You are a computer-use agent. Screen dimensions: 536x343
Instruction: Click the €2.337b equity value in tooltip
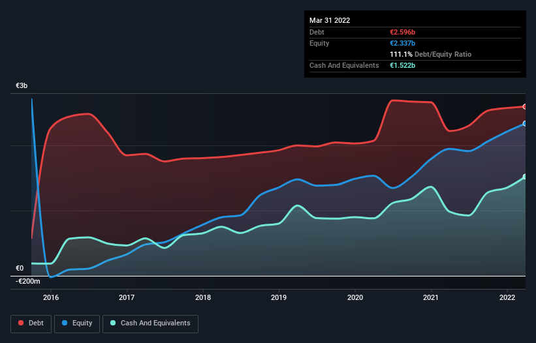pos(402,43)
